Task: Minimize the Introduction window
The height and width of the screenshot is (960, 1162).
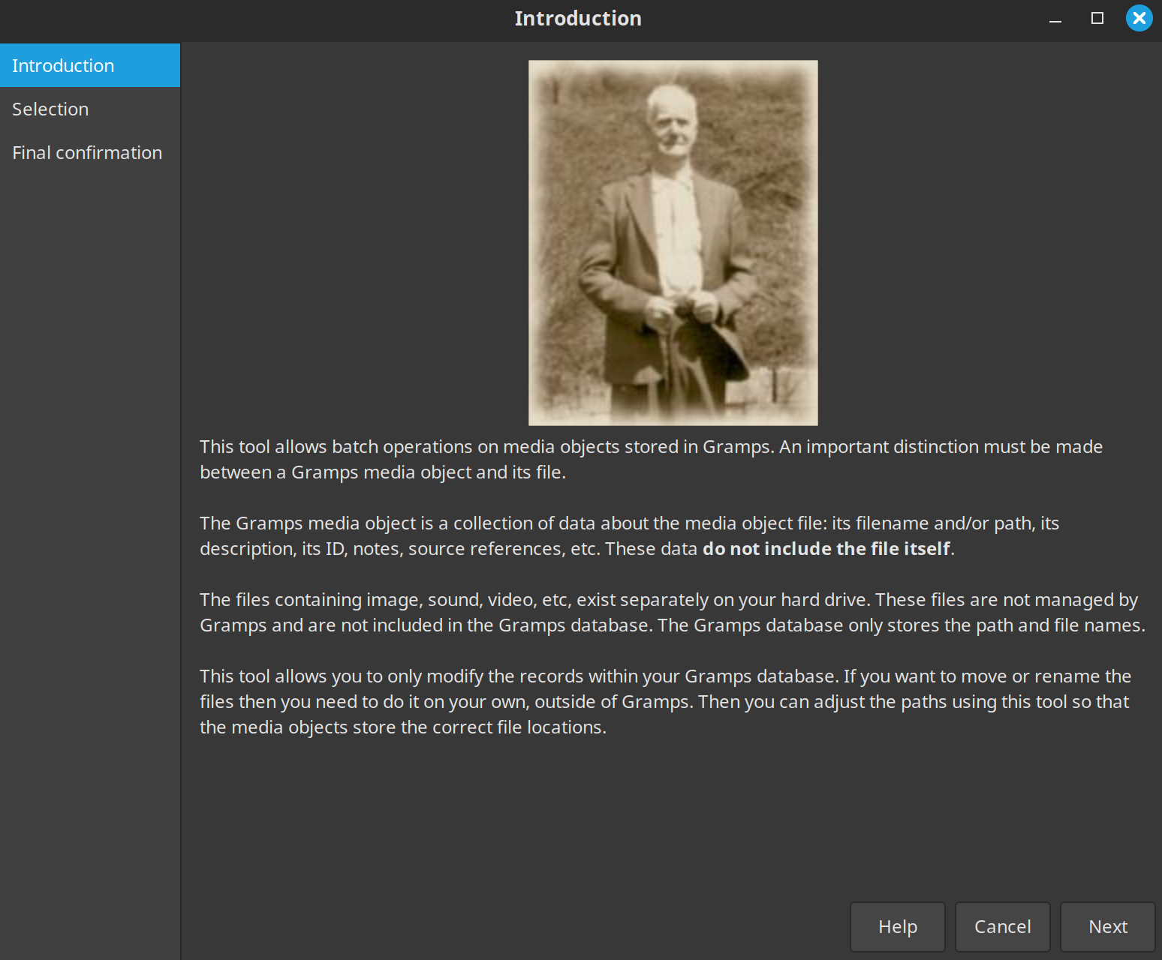Action: tap(1055, 19)
